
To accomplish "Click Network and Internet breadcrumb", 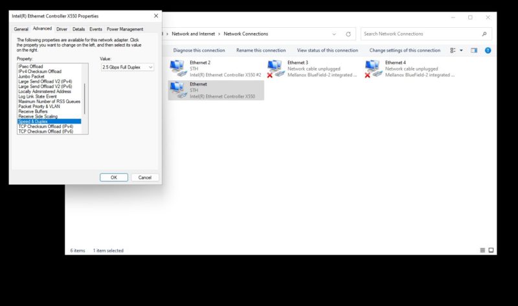I will (193, 34).
